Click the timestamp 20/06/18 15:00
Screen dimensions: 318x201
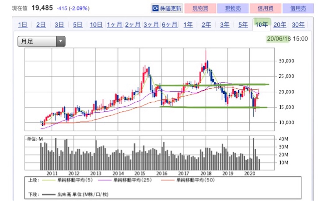click(x=287, y=39)
